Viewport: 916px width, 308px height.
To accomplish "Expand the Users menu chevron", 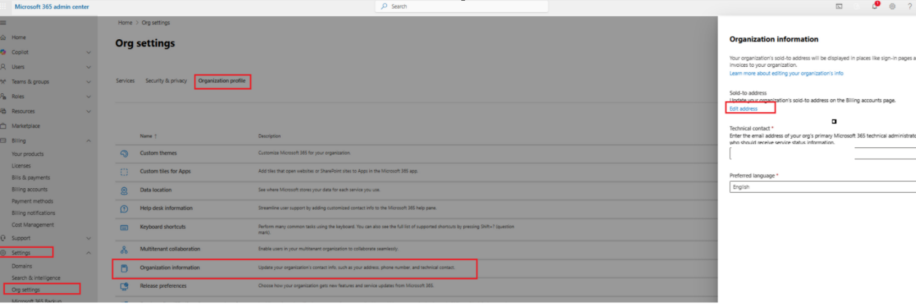I will (88, 67).
